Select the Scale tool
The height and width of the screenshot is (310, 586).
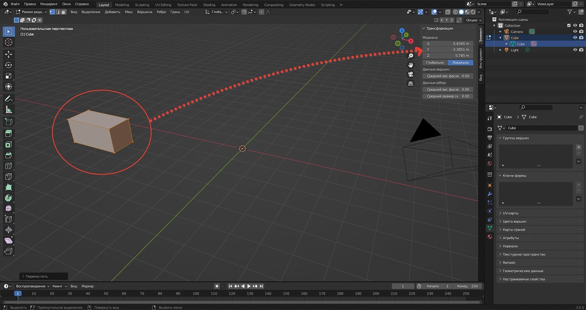[8, 76]
